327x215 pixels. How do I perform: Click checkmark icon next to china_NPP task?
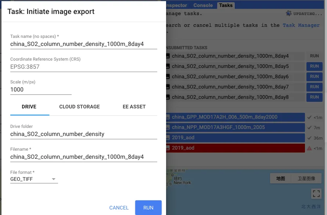pos(309,128)
